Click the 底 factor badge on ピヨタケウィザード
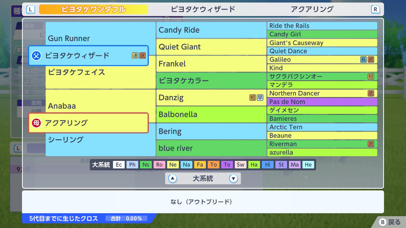This screenshot has width=406, height=228. pyautogui.click(x=143, y=55)
